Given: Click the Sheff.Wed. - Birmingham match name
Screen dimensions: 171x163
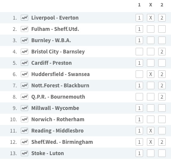Looking at the screenshot, I should pos(62,142).
